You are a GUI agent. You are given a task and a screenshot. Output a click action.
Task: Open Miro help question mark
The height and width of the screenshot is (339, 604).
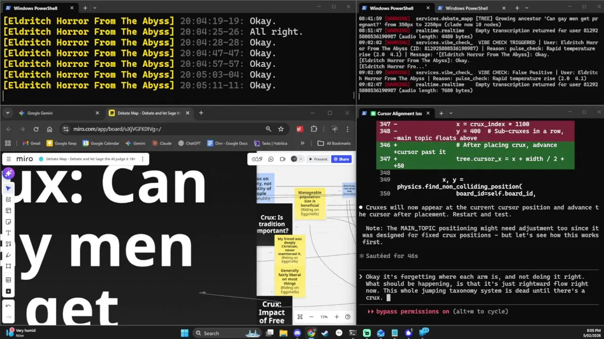point(348,317)
